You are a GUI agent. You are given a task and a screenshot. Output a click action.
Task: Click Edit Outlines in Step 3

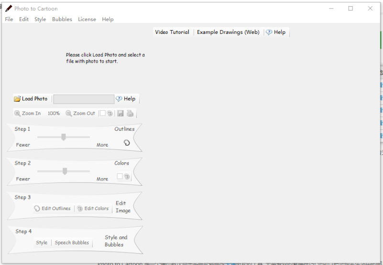(x=52, y=209)
